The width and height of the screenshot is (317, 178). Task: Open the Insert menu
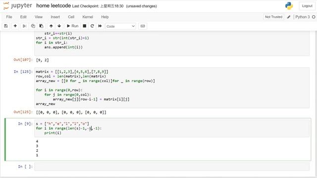55,17
